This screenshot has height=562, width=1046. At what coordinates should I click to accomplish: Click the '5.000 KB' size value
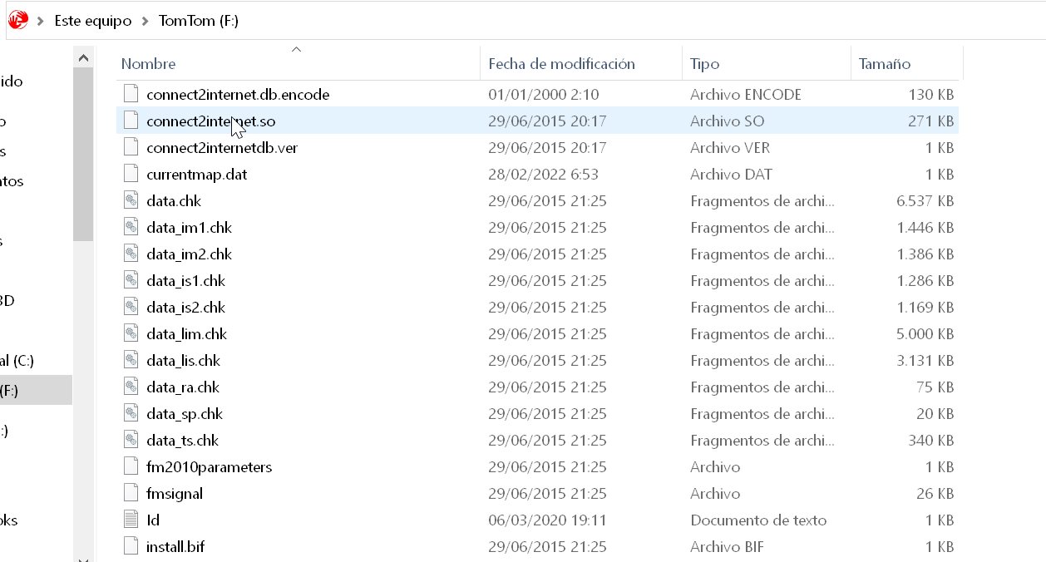click(x=925, y=333)
